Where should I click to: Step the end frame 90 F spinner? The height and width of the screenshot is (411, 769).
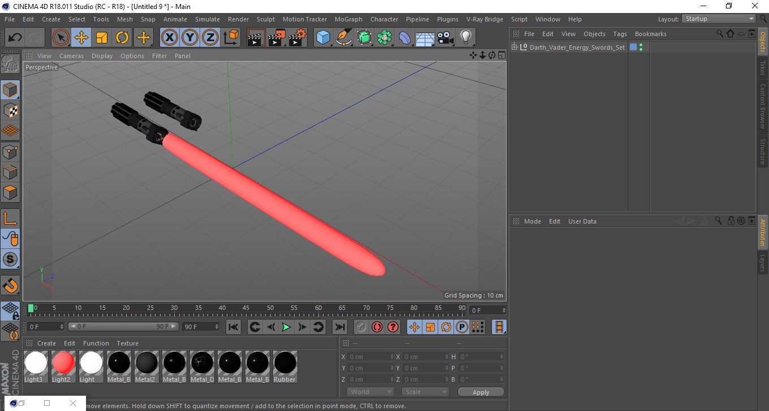pos(217,327)
